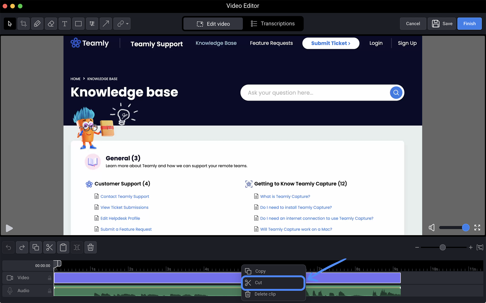Screen dimensions: 486x303
Task: Switch to the Transcriptions tab
Action: coord(272,24)
